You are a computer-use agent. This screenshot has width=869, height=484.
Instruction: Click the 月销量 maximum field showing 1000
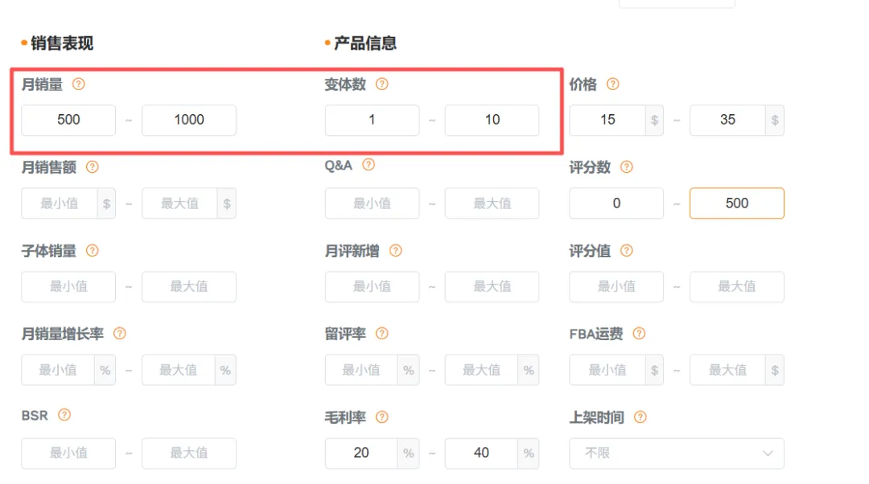189,120
